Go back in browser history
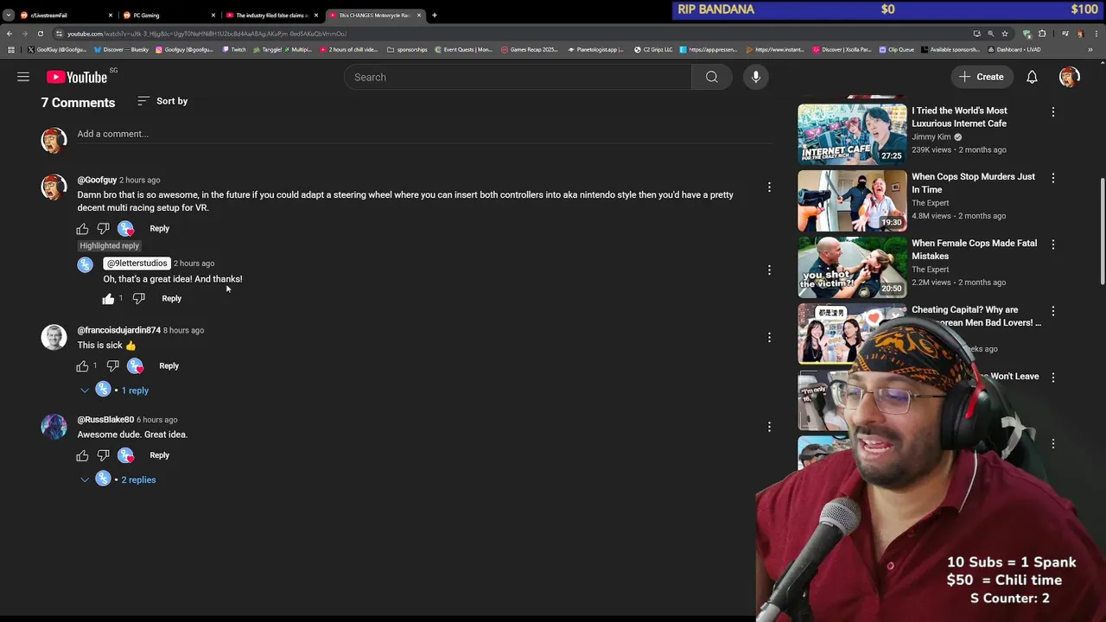Image resolution: width=1106 pixels, height=622 pixels. pos(10,34)
